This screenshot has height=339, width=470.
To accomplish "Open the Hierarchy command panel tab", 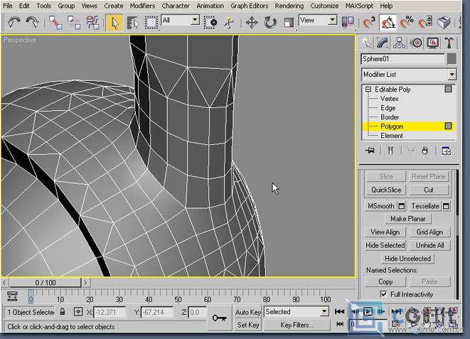I will point(400,43).
